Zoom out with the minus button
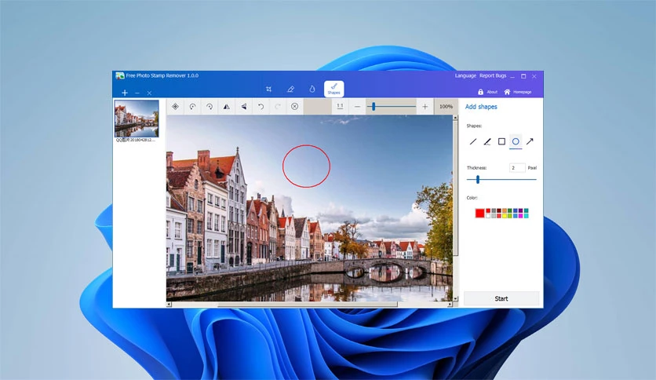The width and height of the screenshot is (656, 380). [357, 107]
